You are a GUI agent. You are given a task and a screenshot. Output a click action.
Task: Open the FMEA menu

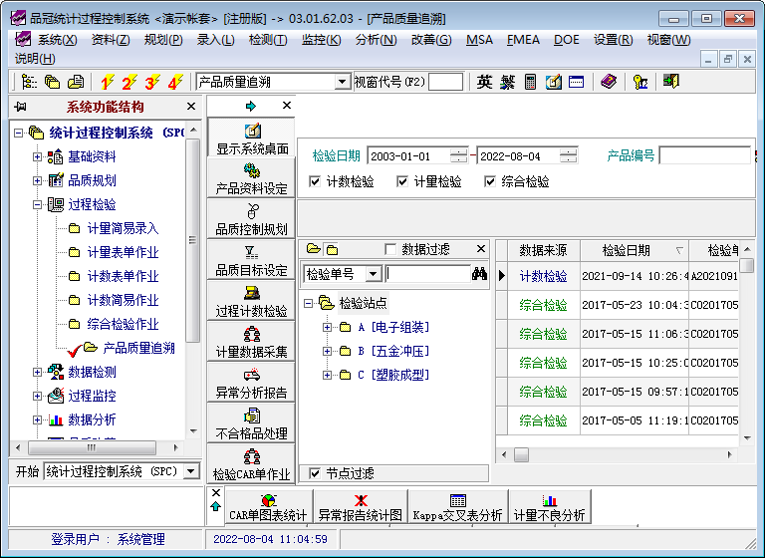[523, 40]
